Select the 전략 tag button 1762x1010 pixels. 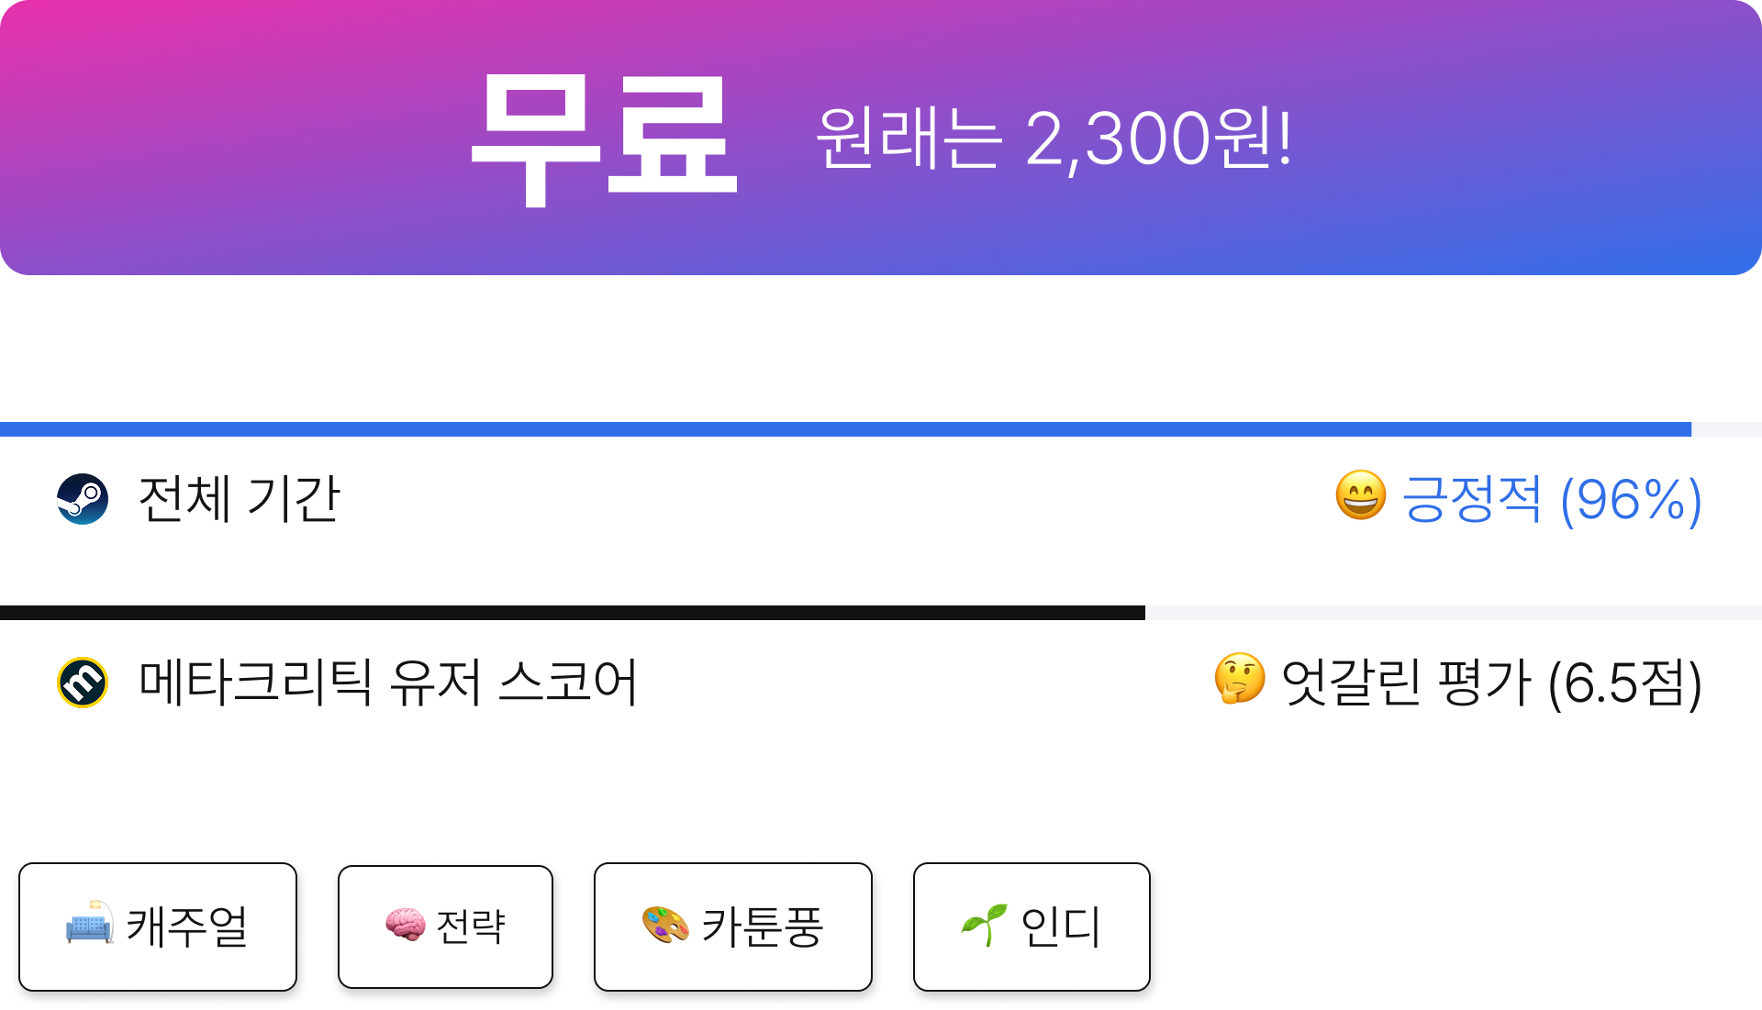tap(445, 927)
